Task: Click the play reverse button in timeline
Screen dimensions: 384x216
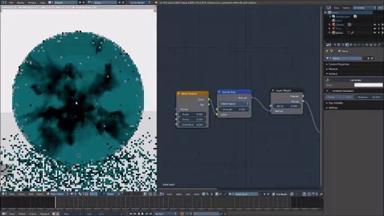Action: coord(139,214)
